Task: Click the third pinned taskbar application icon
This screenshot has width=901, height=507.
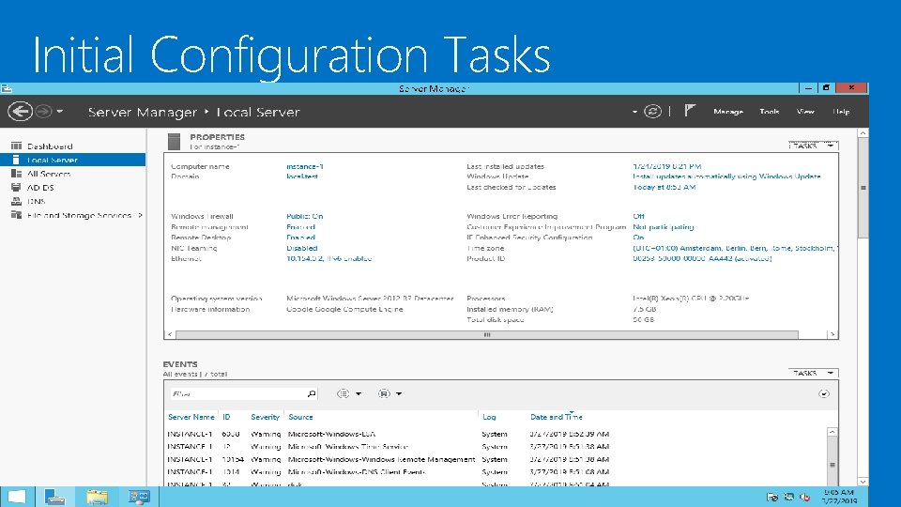Action: point(139,497)
